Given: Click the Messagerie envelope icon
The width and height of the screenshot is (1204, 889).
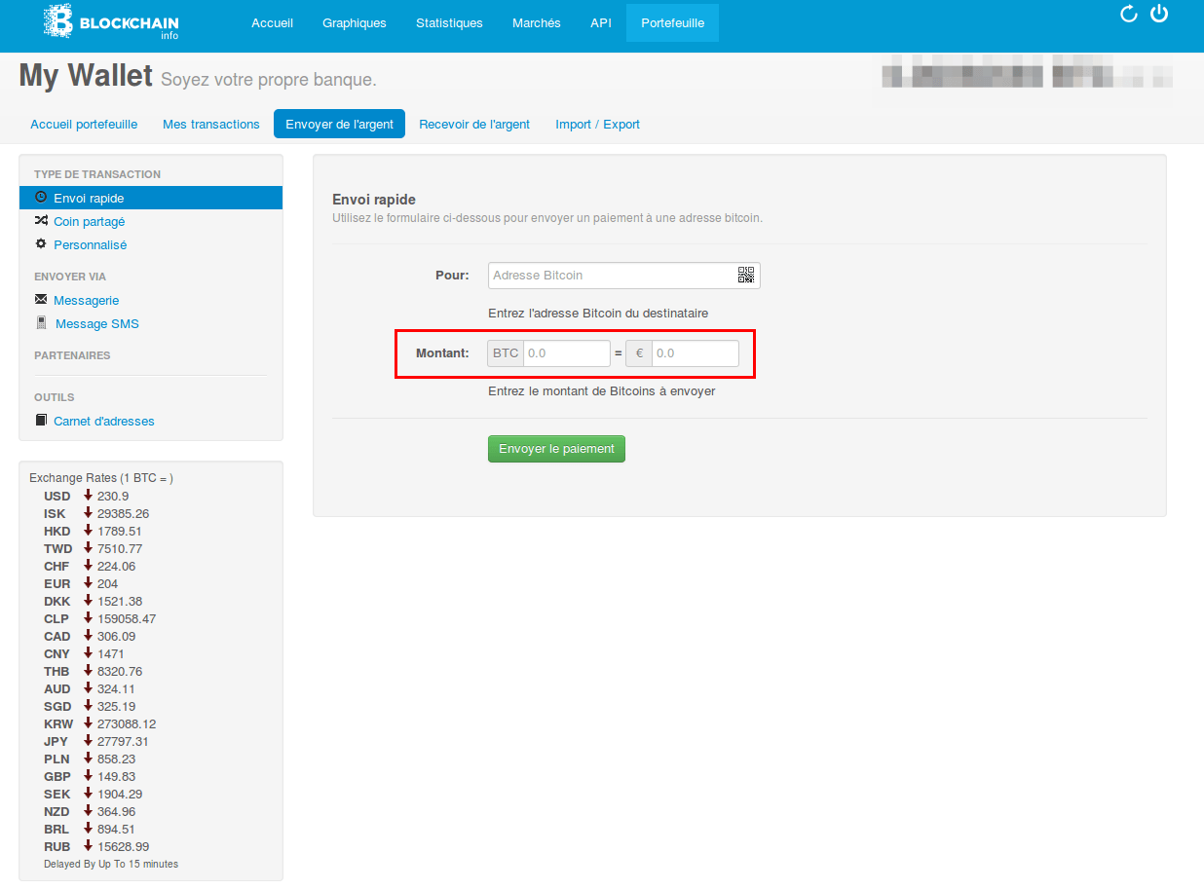Looking at the screenshot, I should (x=41, y=300).
